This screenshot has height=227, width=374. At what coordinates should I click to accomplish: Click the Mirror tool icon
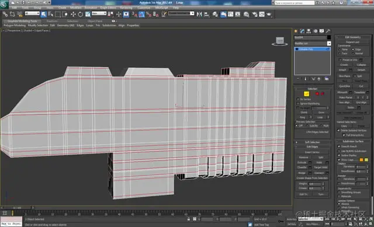[x=199, y=14]
